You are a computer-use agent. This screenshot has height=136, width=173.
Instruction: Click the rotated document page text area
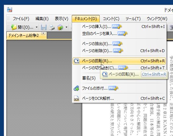tap(141, 119)
